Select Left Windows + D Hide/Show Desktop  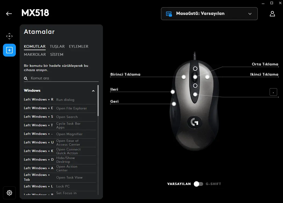coord(60,160)
